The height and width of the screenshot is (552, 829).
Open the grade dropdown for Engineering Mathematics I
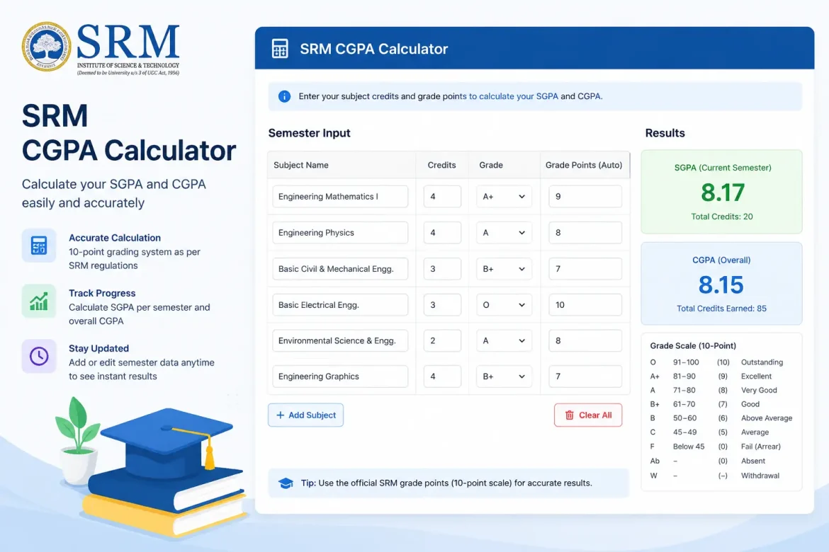pos(503,197)
